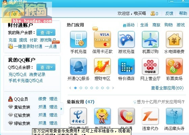Expand the 我的账户余额 查询 dropdown
Image resolution: width=189 pixels, height=135 pixels.
(46, 32)
